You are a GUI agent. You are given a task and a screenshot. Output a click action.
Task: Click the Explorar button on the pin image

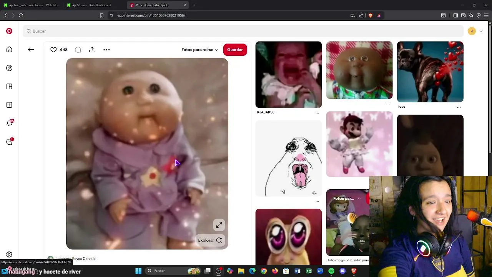pos(210,240)
